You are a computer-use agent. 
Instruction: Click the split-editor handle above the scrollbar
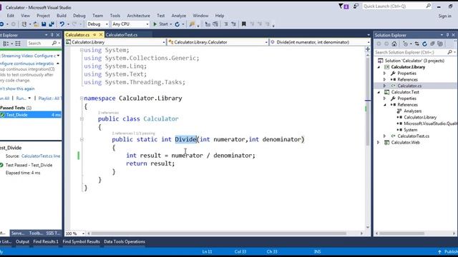tap(368, 49)
